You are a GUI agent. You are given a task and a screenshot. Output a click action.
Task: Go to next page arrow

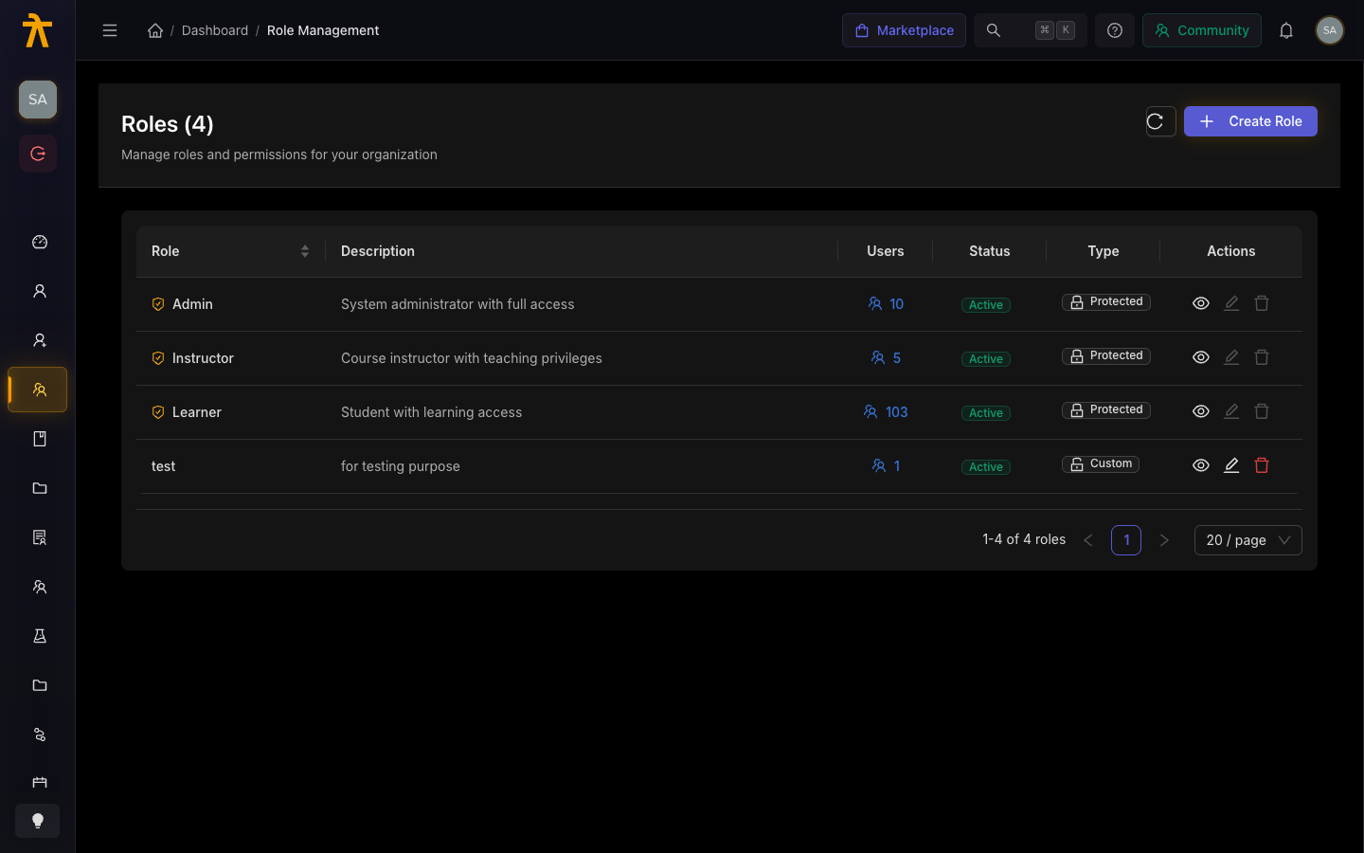click(x=1164, y=540)
